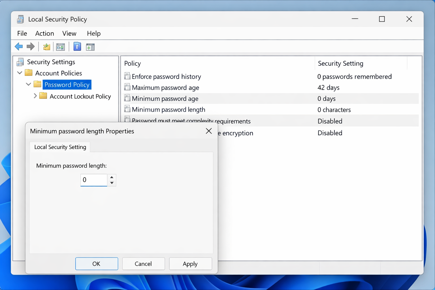
Task: Open the Action menu
Action: pos(44,33)
